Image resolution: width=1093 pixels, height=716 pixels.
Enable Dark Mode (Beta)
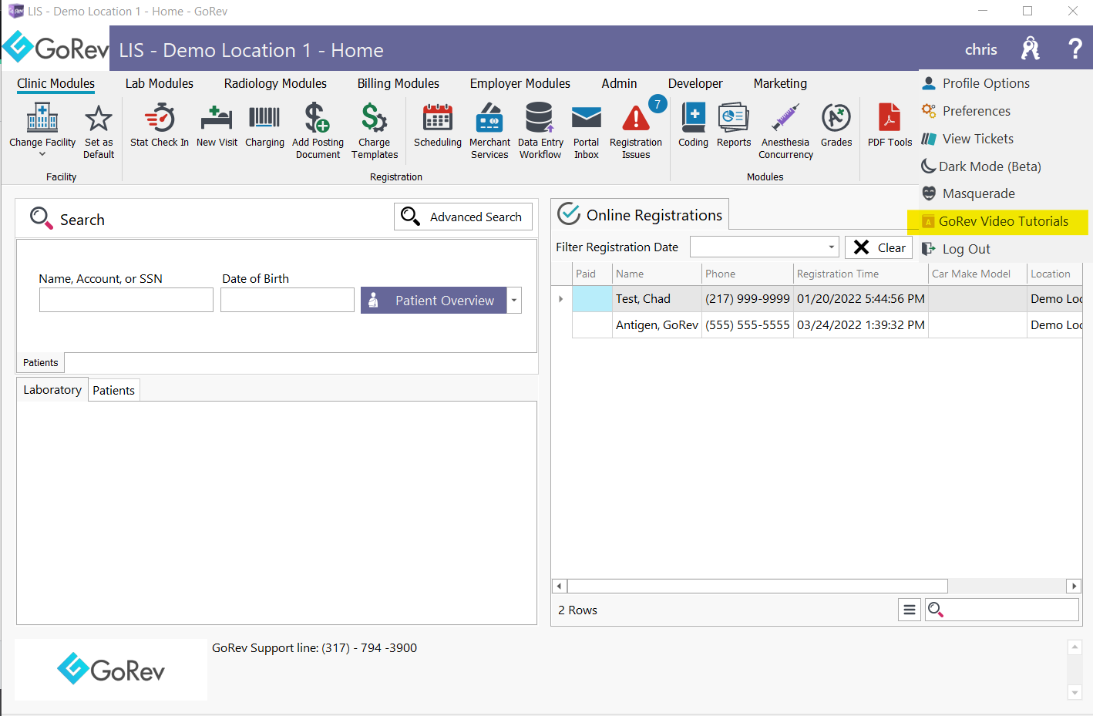pos(981,166)
